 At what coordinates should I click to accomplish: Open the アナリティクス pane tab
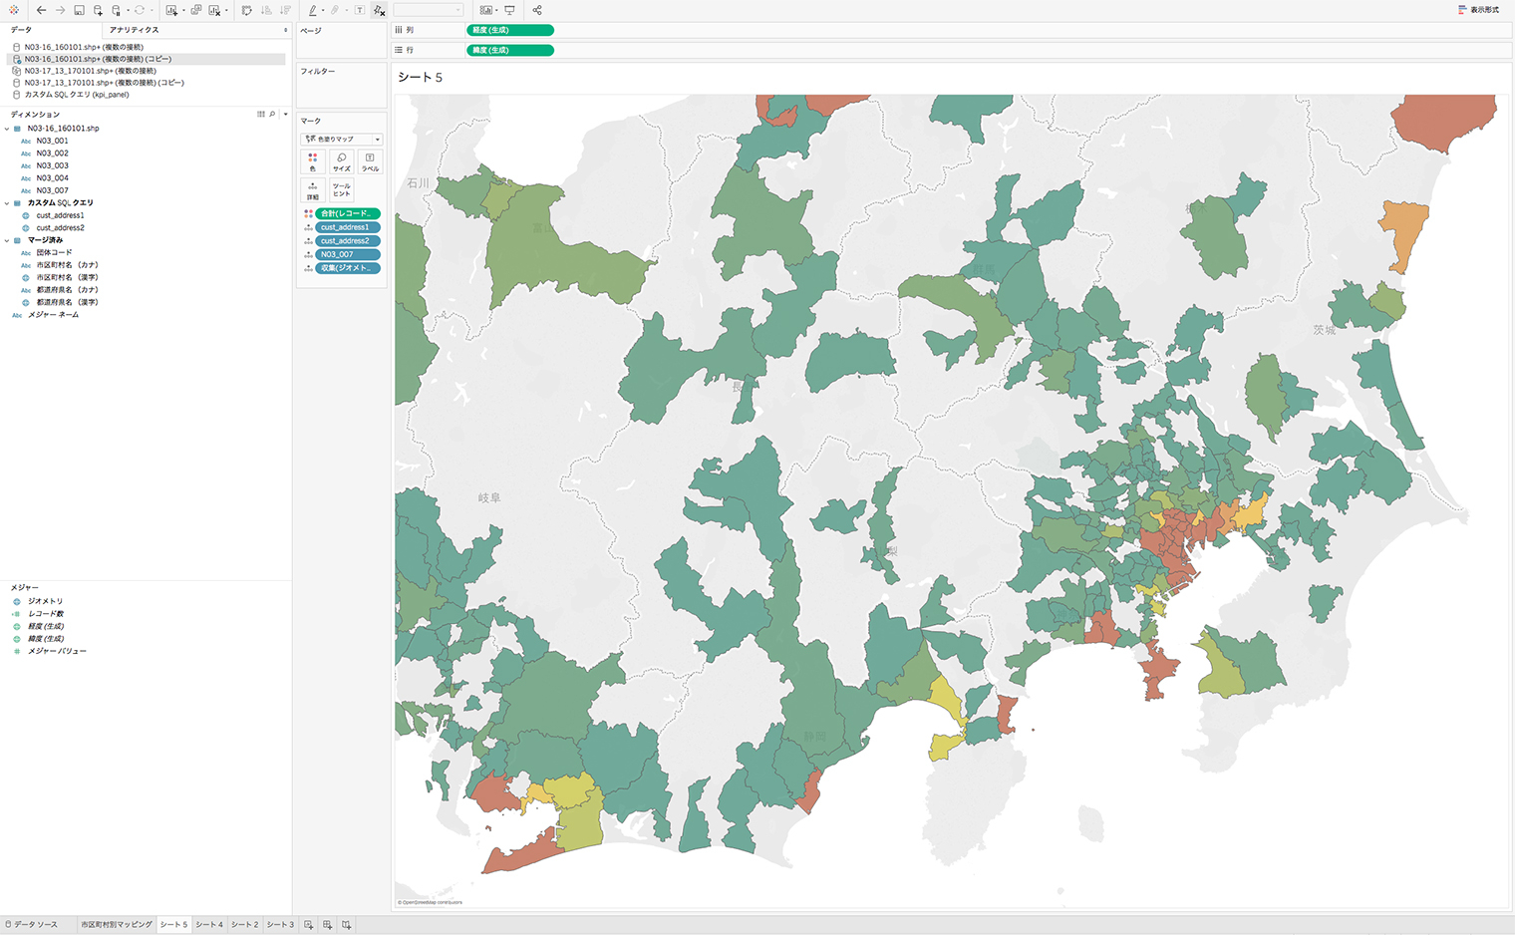(135, 30)
